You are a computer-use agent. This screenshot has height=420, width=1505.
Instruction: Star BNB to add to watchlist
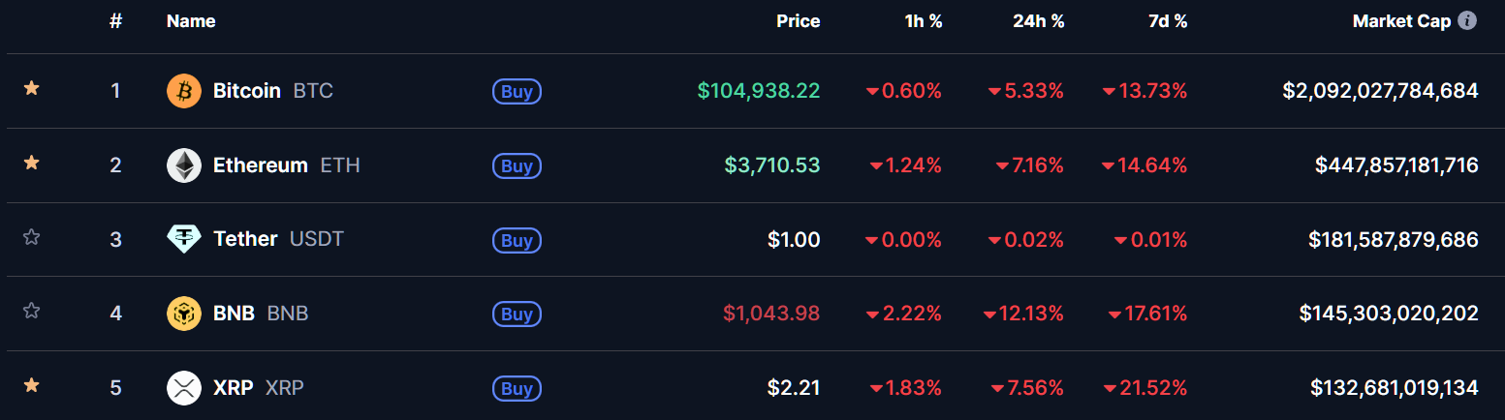[31, 311]
